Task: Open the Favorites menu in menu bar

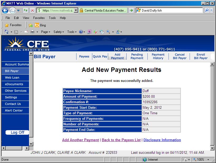Action: click(x=39, y=18)
